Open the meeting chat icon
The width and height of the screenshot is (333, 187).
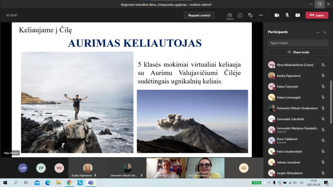240,15
